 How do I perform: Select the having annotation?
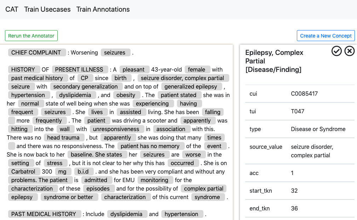click(x=189, y=103)
